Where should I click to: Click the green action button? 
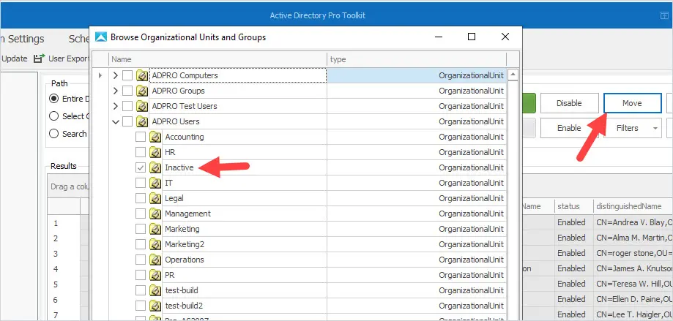click(529, 103)
